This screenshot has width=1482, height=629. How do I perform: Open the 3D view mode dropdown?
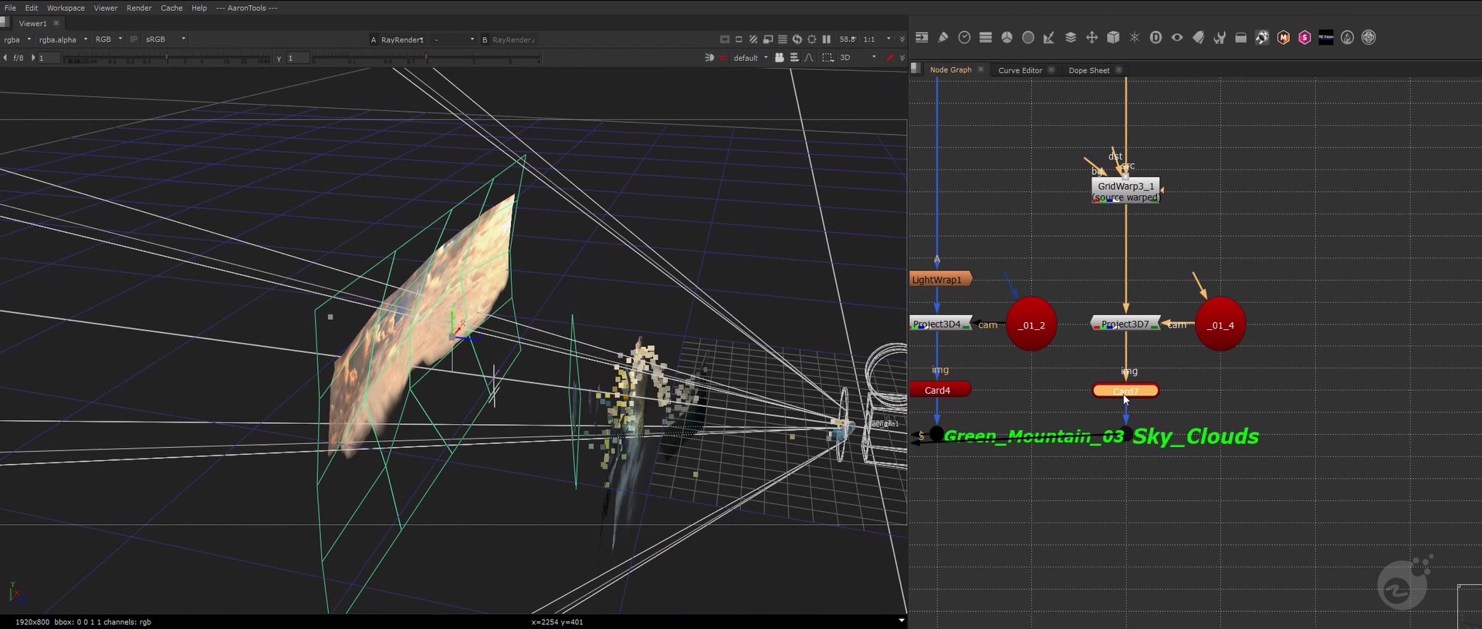click(858, 58)
